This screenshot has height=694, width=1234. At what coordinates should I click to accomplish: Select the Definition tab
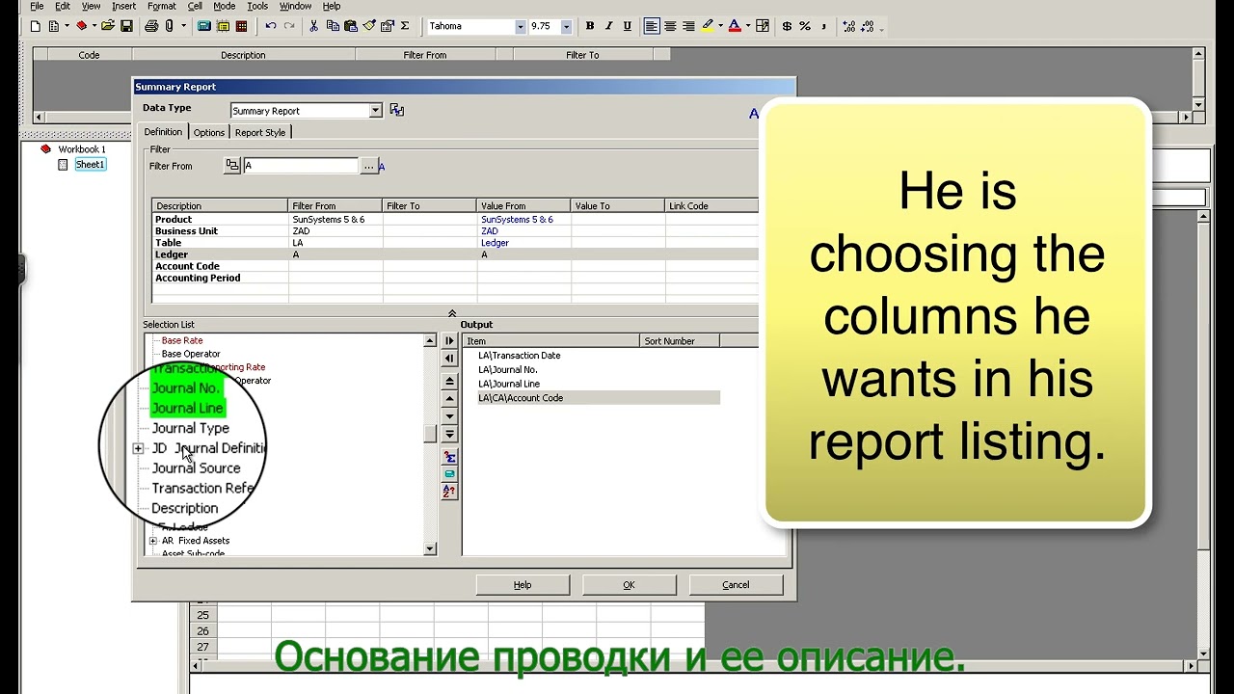[163, 132]
